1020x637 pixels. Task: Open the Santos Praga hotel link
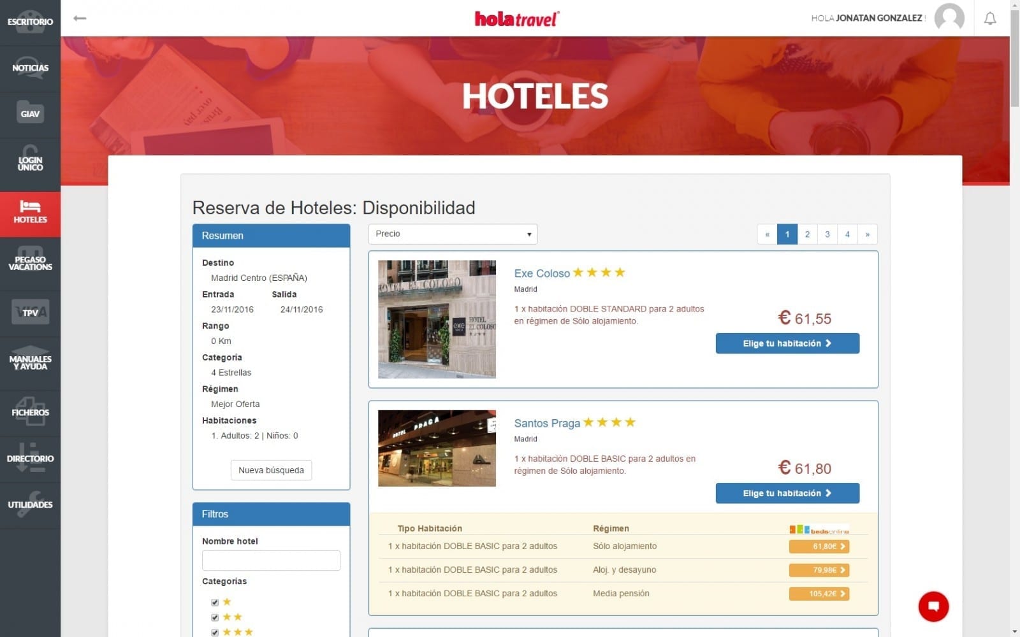pos(547,423)
